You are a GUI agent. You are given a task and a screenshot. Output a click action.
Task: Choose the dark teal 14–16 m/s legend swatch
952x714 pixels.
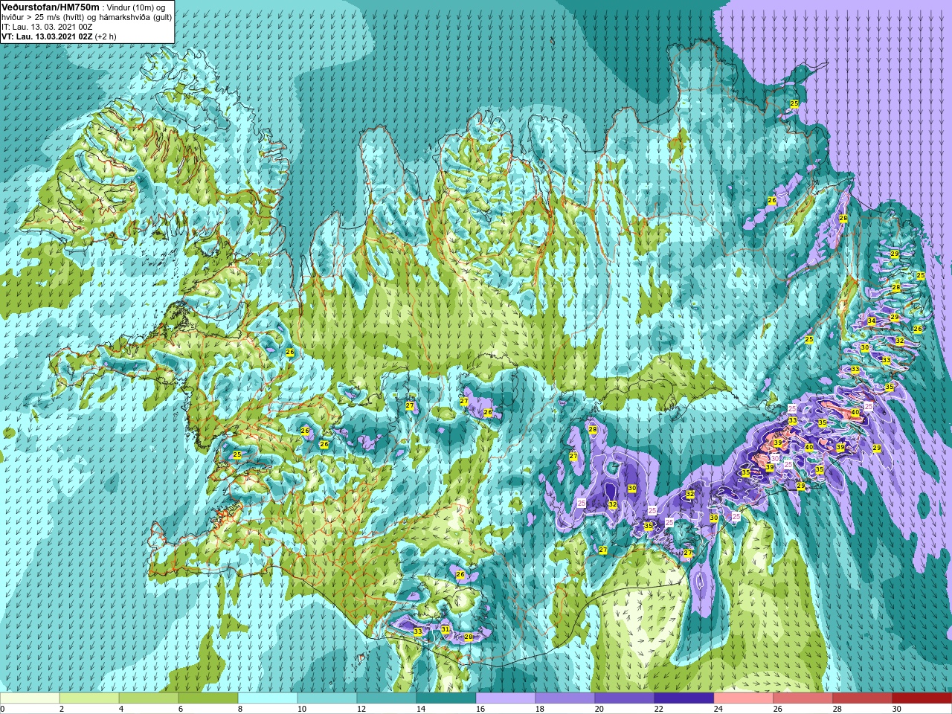click(446, 698)
